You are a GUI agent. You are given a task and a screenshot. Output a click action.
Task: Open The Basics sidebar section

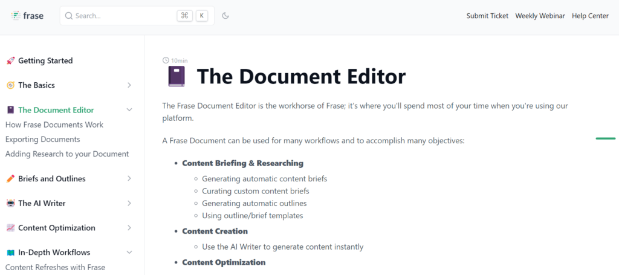coord(36,85)
